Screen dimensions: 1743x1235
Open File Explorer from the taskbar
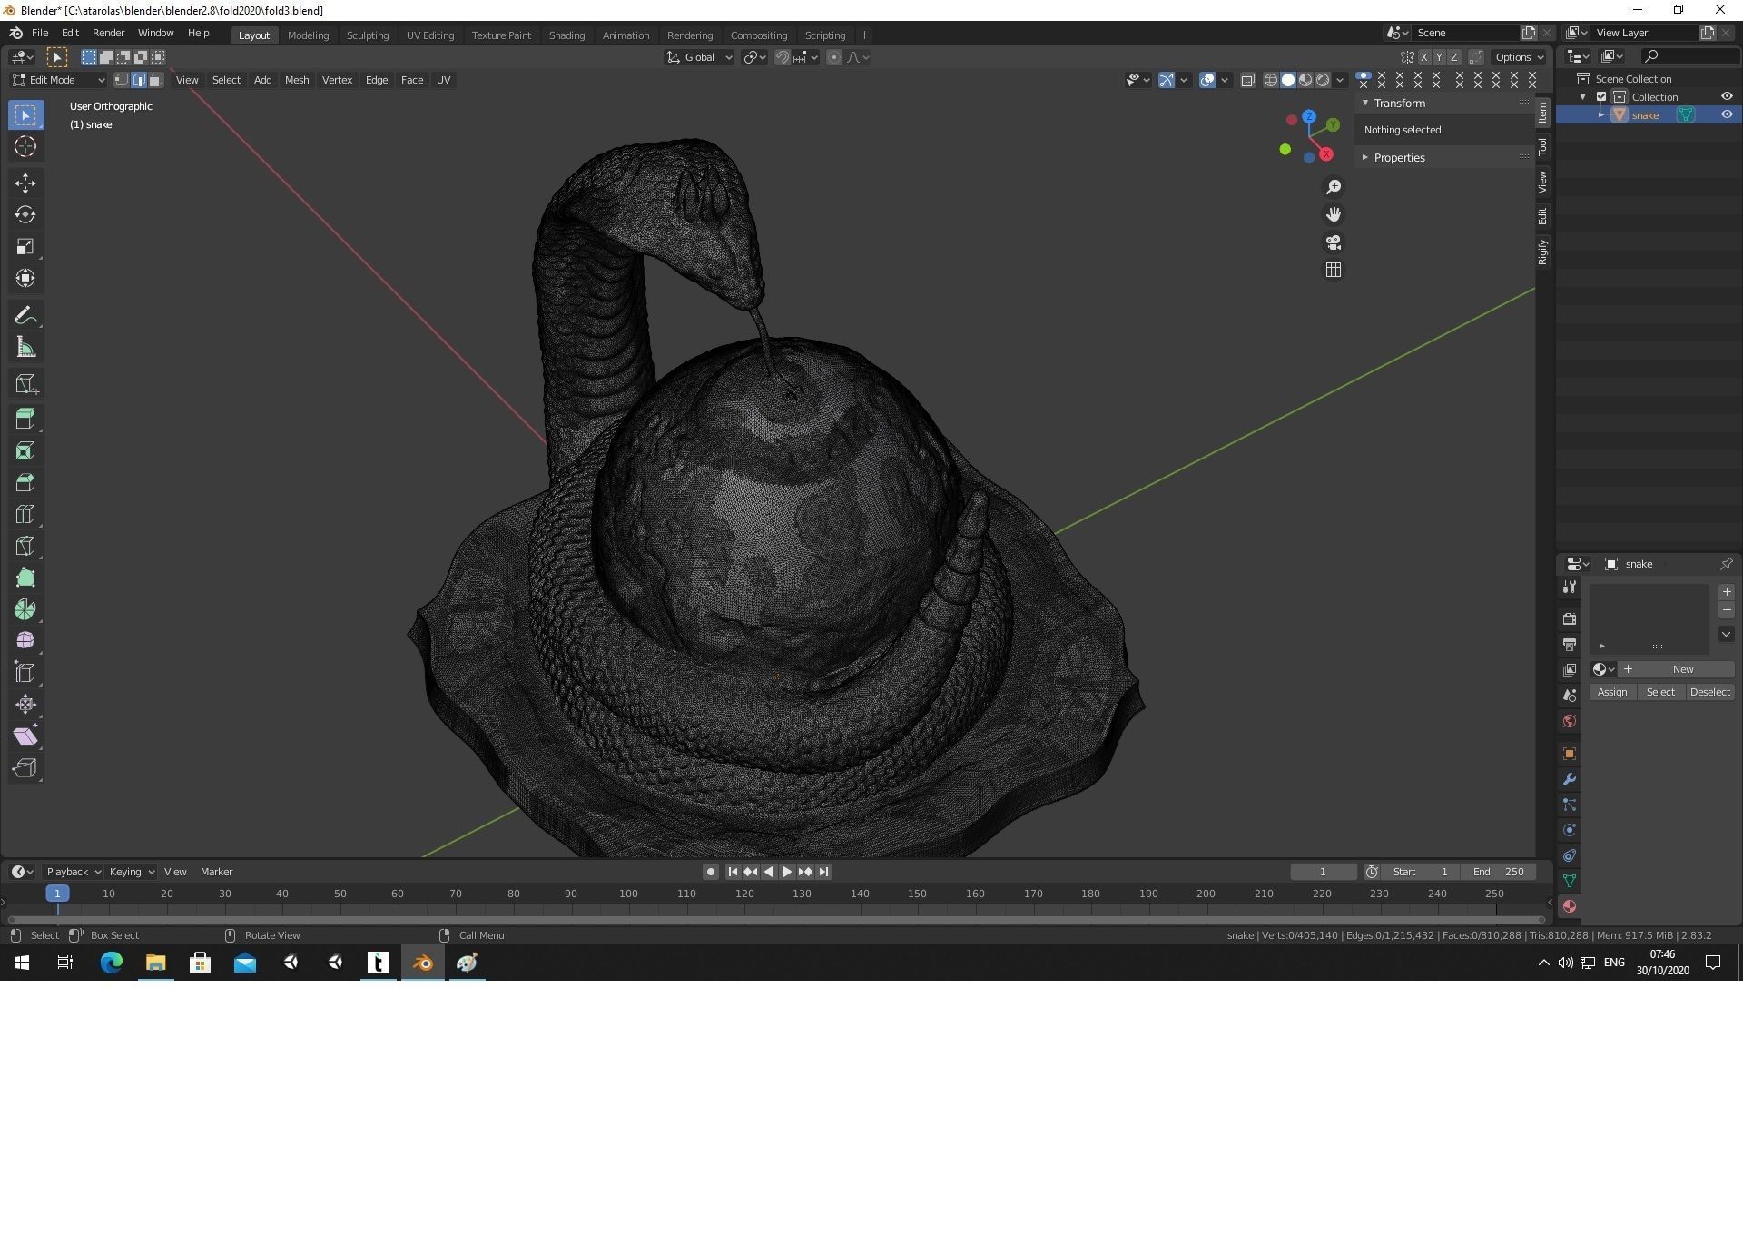(x=156, y=963)
